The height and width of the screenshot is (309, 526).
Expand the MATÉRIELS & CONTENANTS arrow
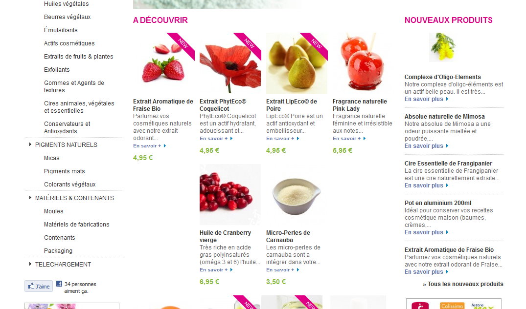(30, 198)
